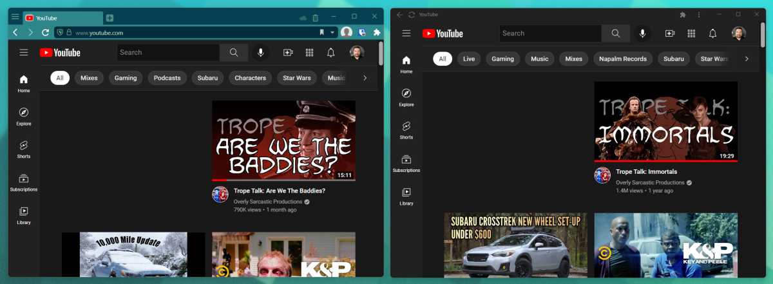Toggle YouTube guide menu in right window
This screenshot has width=773, height=284.
(x=406, y=33)
